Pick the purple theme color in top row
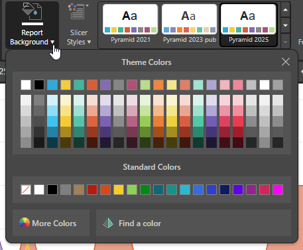The width and height of the screenshot is (303, 250). coord(105,85)
